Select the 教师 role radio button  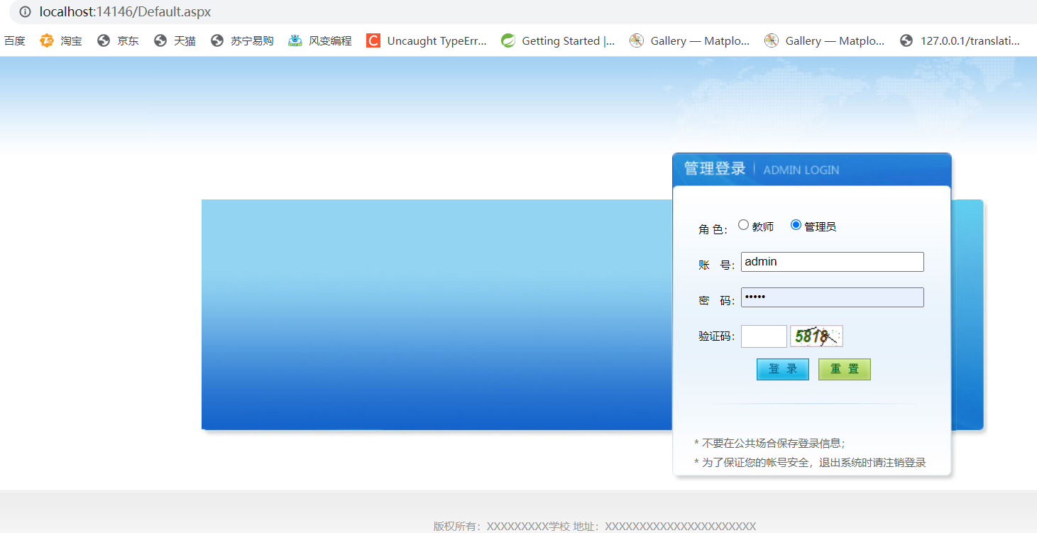coord(744,224)
